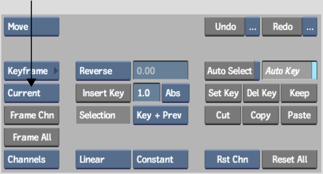
Task: Click the Frame All button
Action: (32, 137)
